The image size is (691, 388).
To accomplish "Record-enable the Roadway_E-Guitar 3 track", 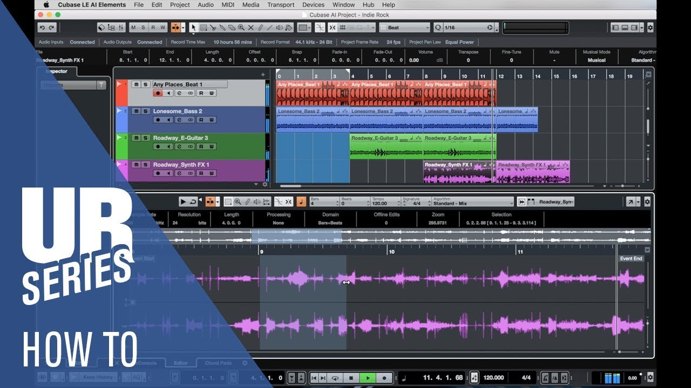I will click(158, 147).
